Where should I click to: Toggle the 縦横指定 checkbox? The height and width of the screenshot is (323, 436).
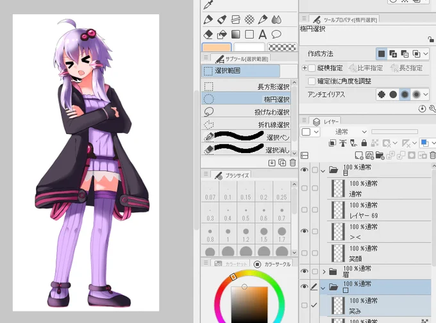[312, 68]
